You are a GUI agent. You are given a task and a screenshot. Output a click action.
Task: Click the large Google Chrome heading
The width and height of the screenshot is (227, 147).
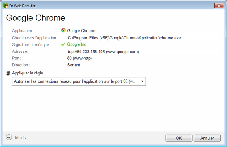(x=36, y=18)
